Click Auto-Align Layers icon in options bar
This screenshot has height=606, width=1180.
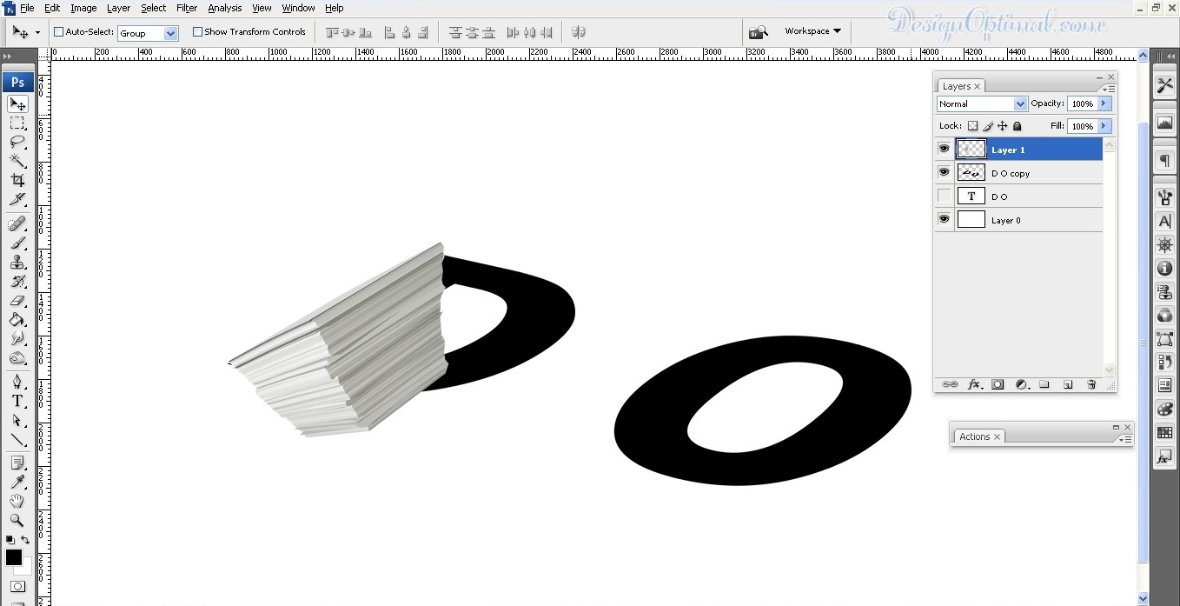pyautogui.click(x=579, y=32)
